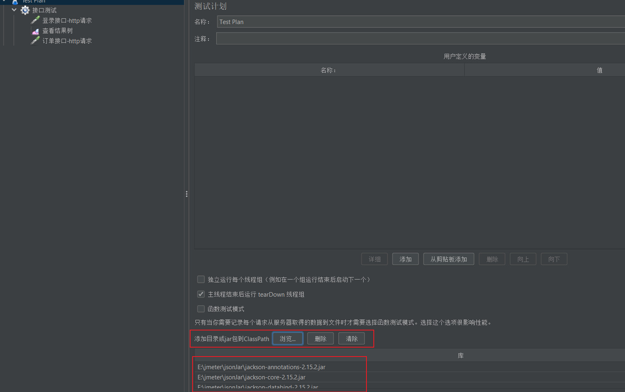
Task: Click 浏览... to add jar to ClassPath
Action: pos(288,339)
